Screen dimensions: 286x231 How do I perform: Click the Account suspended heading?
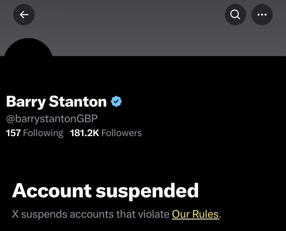click(x=106, y=191)
